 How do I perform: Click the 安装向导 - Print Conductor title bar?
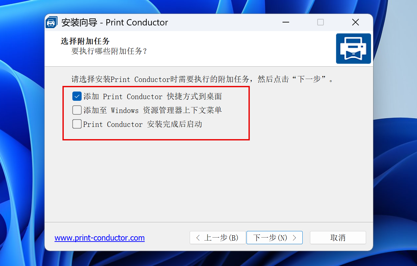[115, 22]
